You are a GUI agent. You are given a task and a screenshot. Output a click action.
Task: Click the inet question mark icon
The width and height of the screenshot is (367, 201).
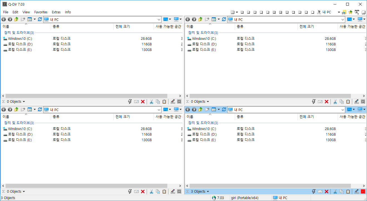click(x=319, y=12)
